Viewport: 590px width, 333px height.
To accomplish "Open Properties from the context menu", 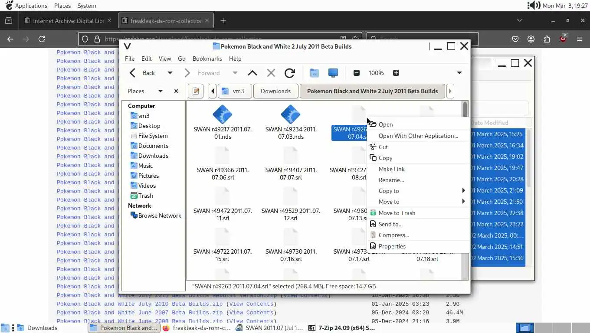I will [x=418, y=246].
